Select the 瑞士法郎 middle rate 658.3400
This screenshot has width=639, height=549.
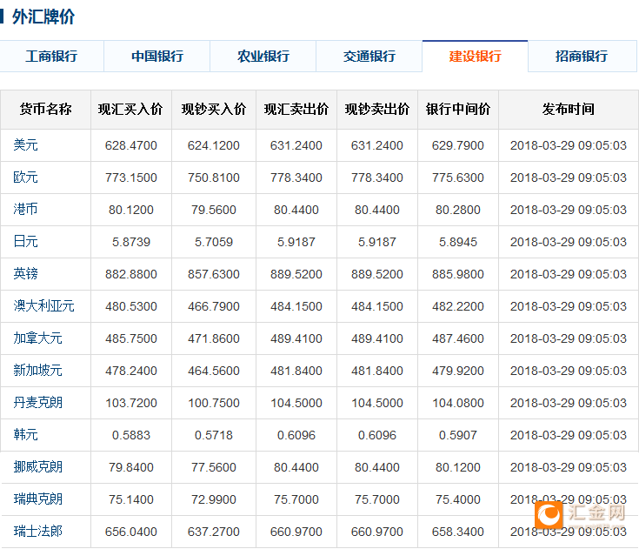[458, 532]
